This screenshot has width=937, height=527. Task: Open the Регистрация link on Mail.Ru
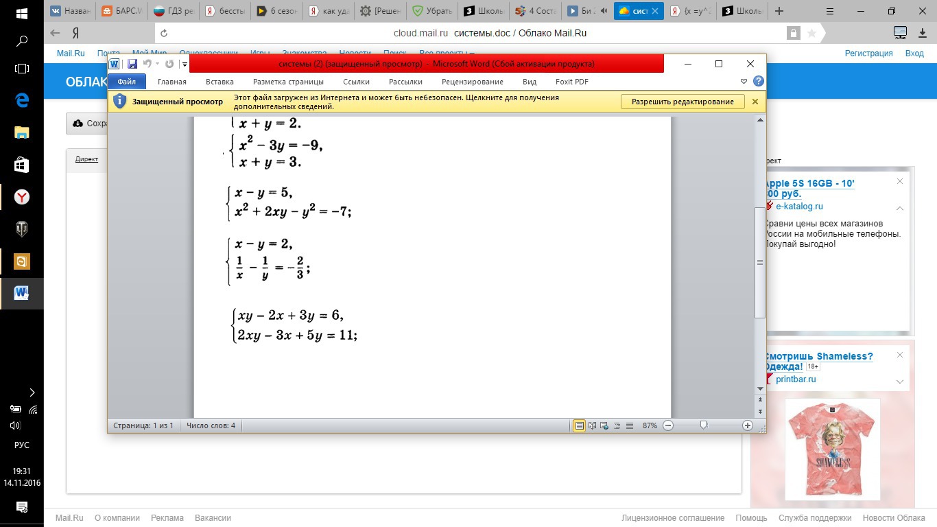pyautogui.click(x=868, y=54)
